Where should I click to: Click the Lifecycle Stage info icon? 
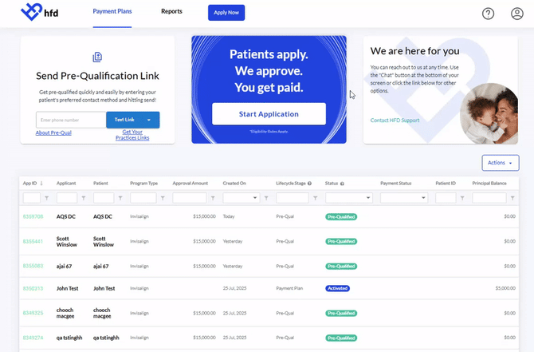[x=309, y=183]
